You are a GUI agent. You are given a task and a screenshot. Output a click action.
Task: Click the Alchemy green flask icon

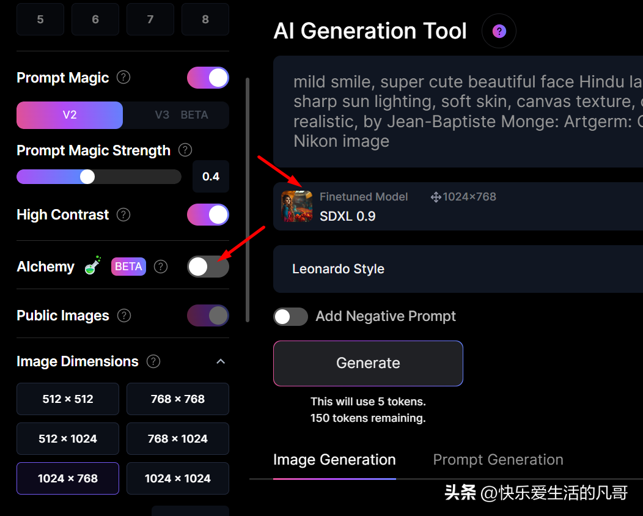coord(93,266)
